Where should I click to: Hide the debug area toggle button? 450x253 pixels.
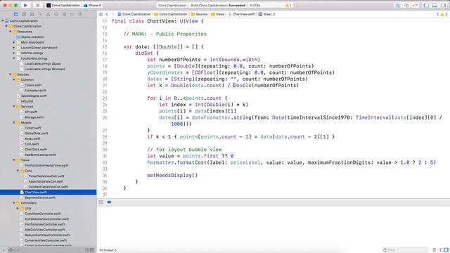tap(101, 202)
